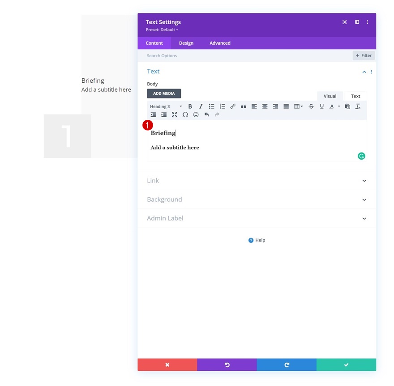The width and height of the screenshot is (394, 386).
Task: Insert a hyperlink with link icon
Action: click(233, 106)
